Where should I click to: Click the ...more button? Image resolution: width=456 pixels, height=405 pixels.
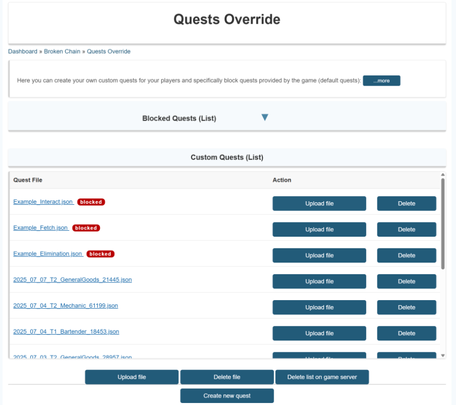click(381, 81)
